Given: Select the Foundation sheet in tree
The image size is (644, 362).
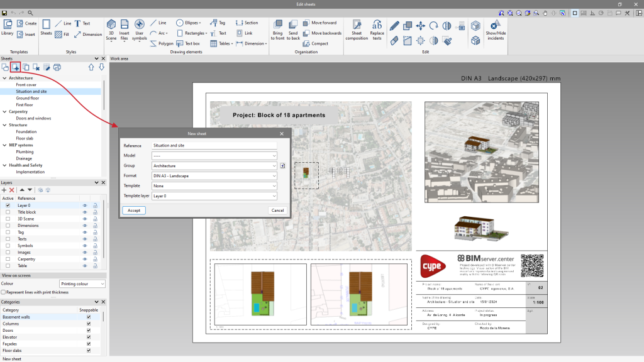Looking at the screenshot, I should point(26,131).
